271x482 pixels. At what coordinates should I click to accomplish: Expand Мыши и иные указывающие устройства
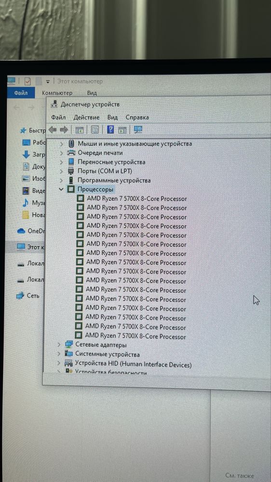[61, 144]
